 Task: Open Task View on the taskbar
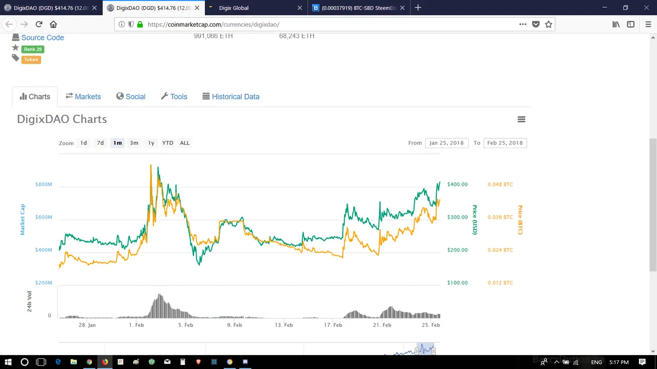(x=41, y=362)
